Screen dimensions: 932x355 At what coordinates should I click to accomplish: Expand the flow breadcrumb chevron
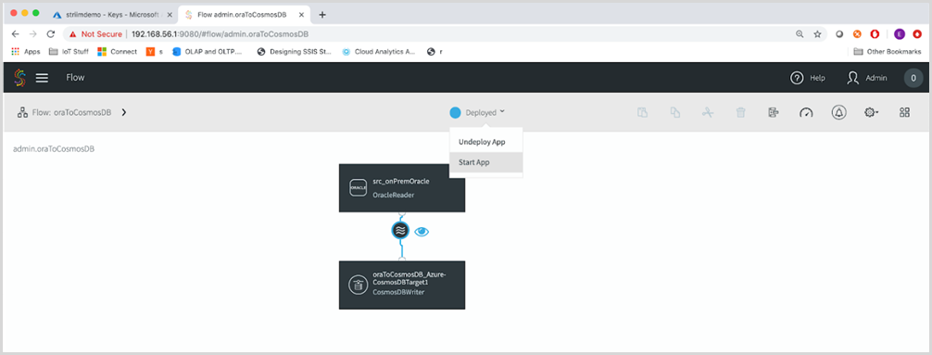click(x=123, y=112)
